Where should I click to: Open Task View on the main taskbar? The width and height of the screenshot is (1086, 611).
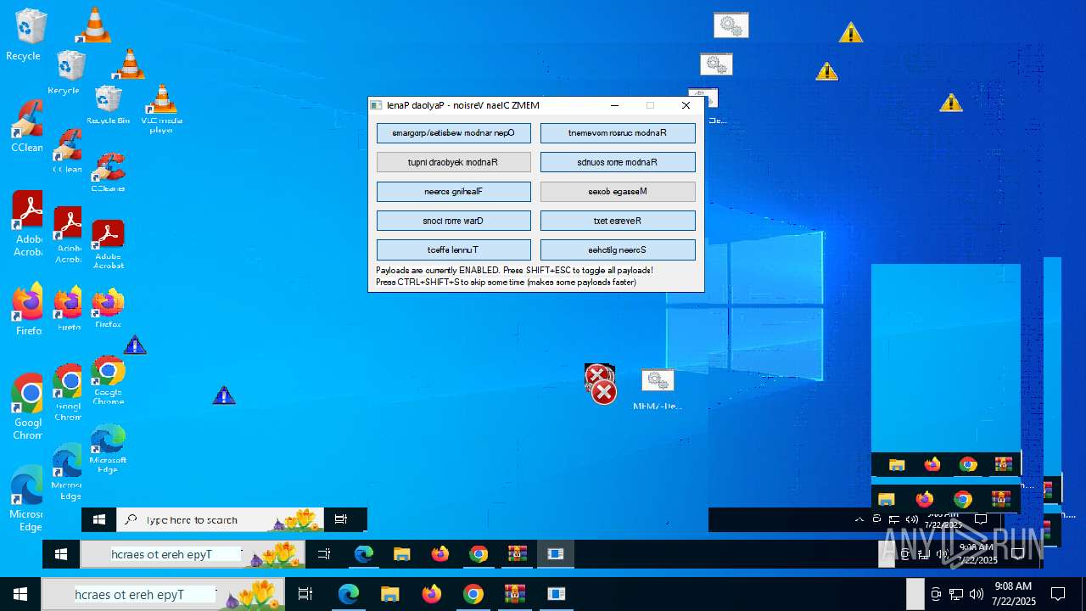305,594
